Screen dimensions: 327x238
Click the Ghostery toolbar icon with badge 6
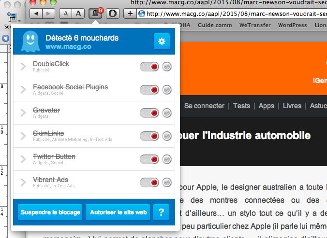(x=95, y=14)
